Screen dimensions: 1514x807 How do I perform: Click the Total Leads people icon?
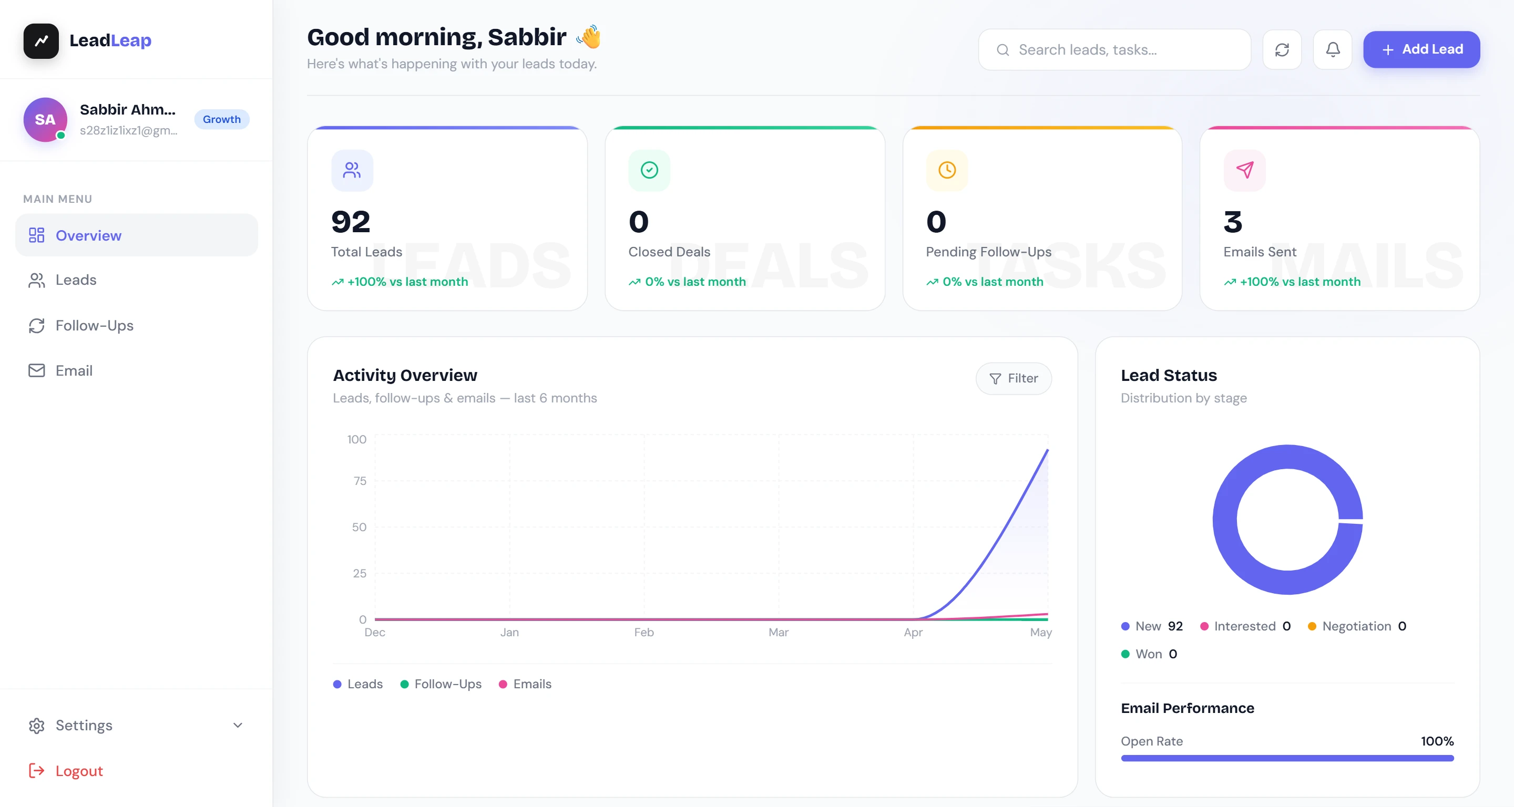coord(352,170)
